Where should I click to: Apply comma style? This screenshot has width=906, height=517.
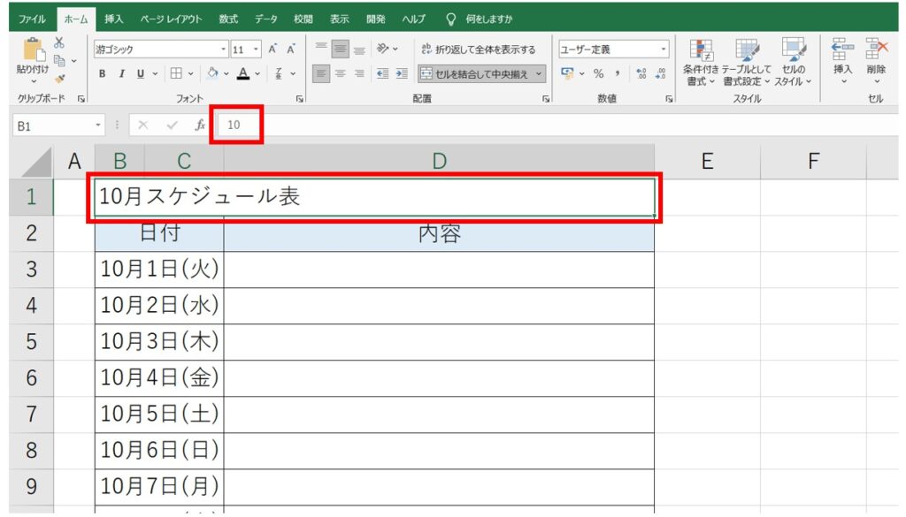coord(617,73)
